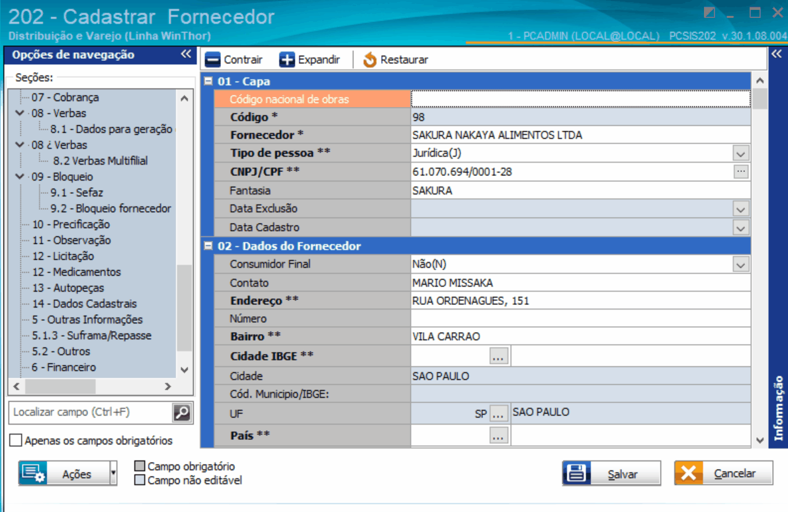The image size is (788, 512).
Task: Click the Restaurar refresh icon
Action: click(370, 60)
